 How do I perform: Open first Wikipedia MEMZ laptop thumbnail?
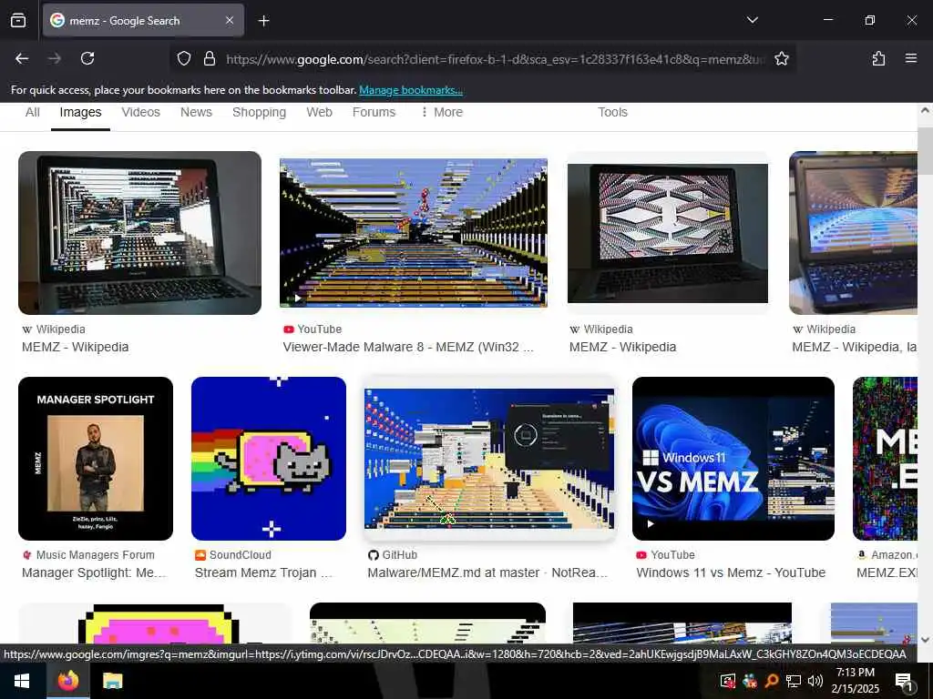point(139,233)
